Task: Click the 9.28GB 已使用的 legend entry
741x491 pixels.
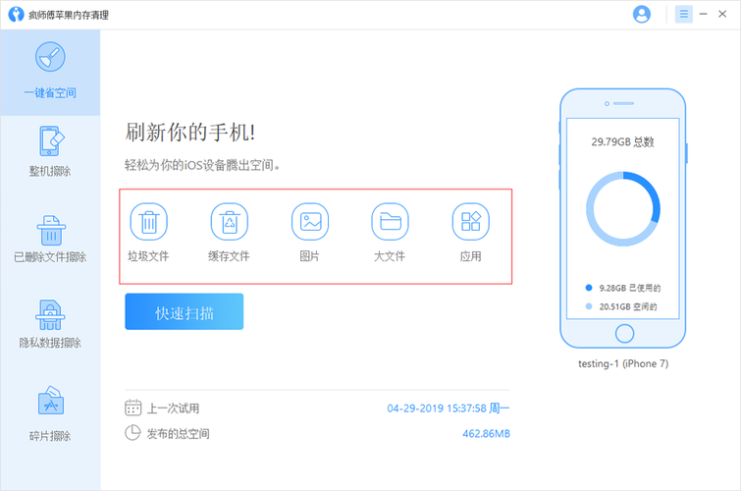Action: coord(623,288)
